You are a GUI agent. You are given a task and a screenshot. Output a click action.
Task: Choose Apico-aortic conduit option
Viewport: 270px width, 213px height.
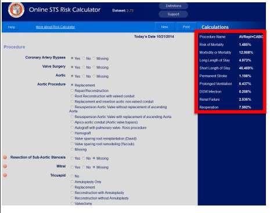[72, 122]
